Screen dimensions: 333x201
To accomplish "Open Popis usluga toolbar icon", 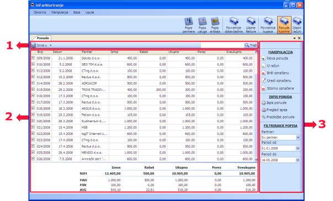I will [x=202, y=25].
